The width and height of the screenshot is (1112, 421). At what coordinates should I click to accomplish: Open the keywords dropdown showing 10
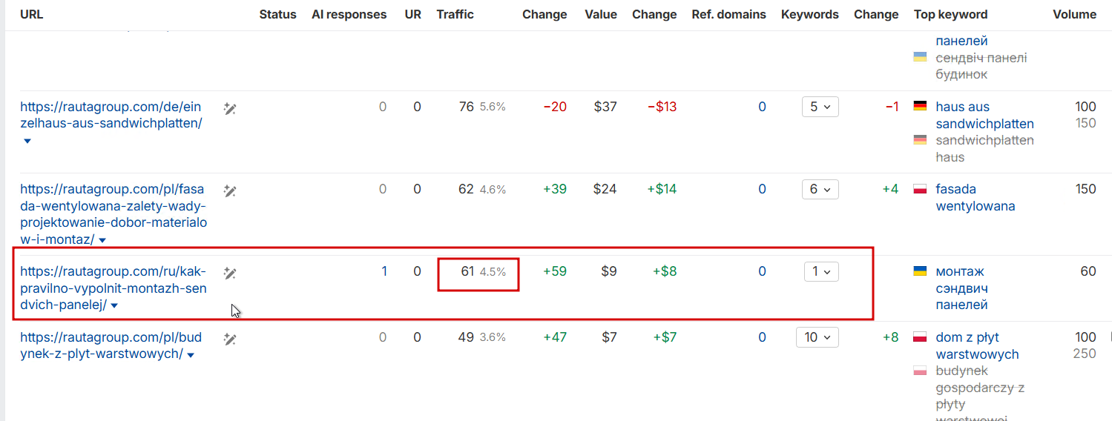(817, 337)
